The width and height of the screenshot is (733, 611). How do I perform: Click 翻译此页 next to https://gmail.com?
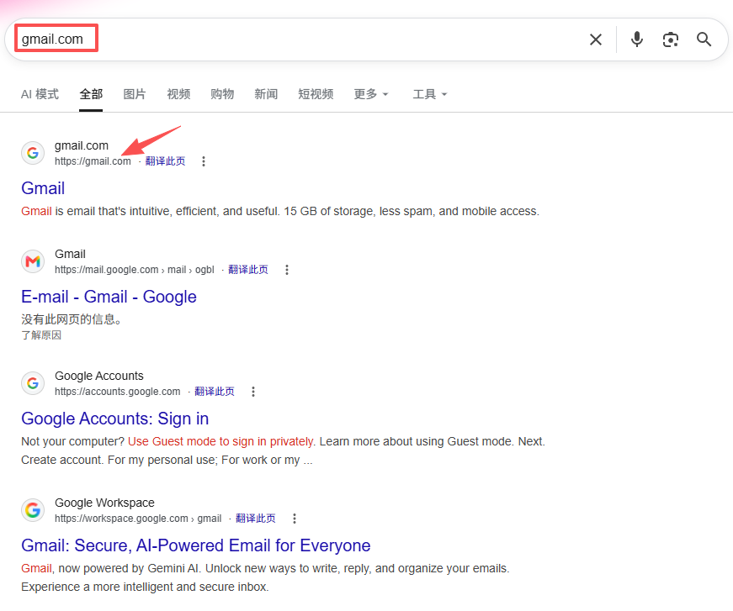click(x=165, y=161)
